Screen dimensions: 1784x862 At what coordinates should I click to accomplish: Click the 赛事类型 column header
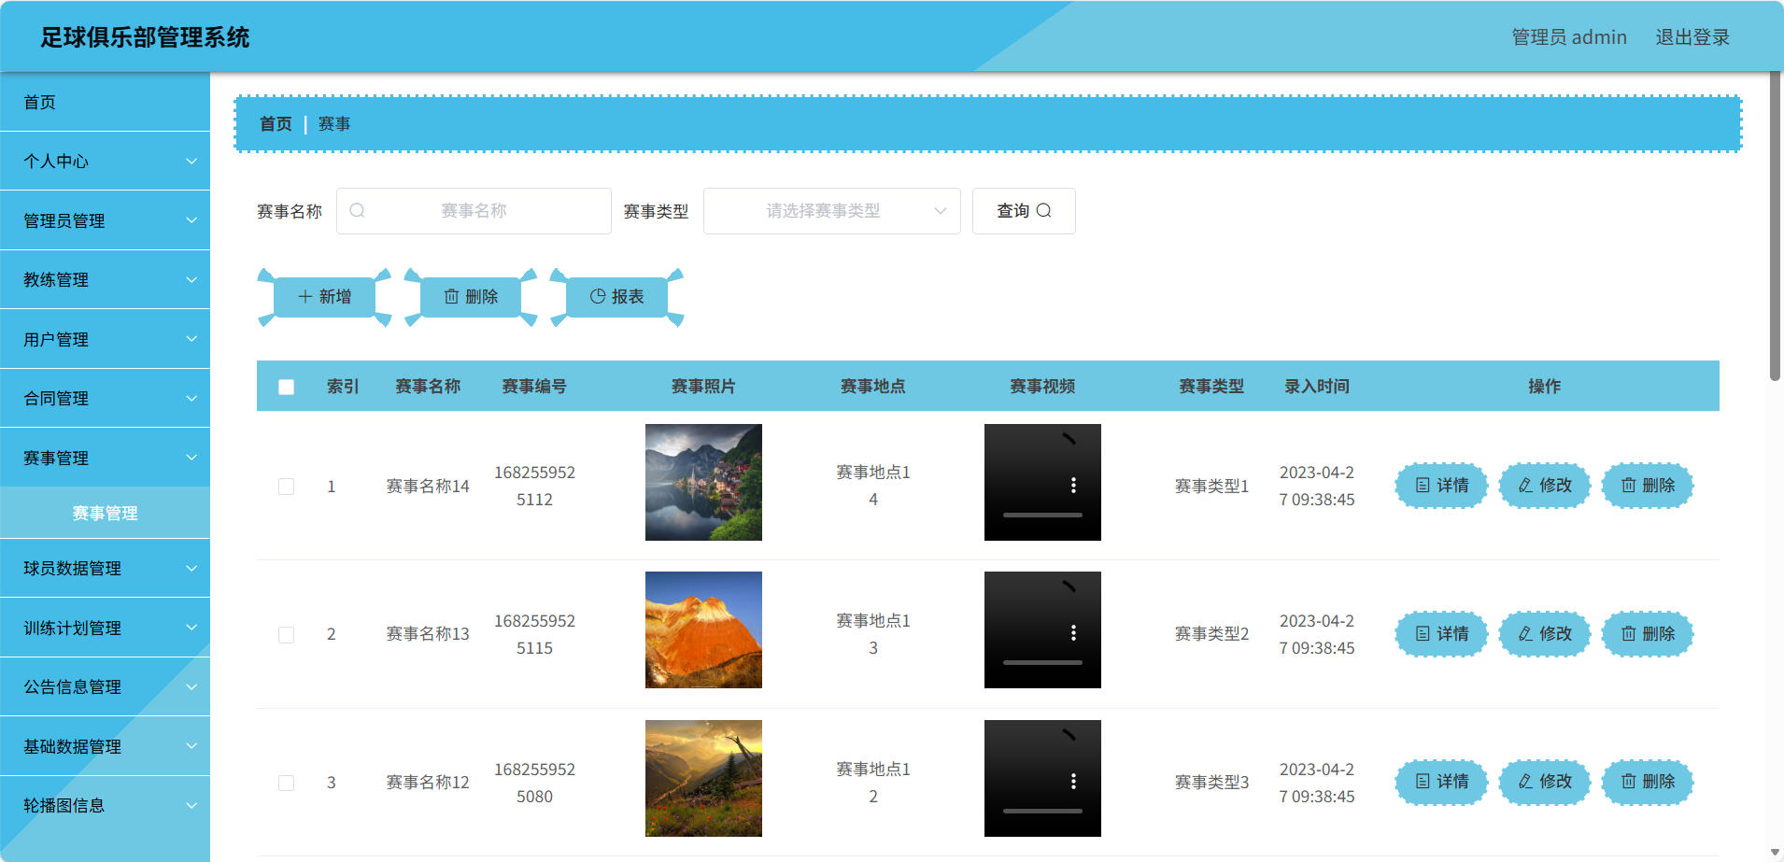click(x=1211, y=387)
